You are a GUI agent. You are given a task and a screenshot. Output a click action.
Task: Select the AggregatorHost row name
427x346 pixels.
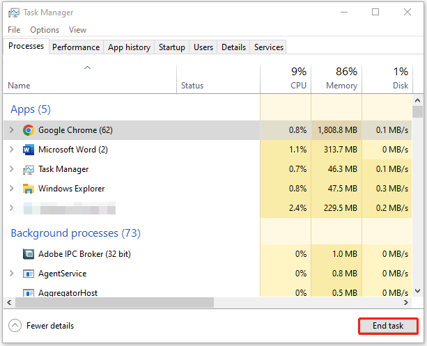(68, 293)
